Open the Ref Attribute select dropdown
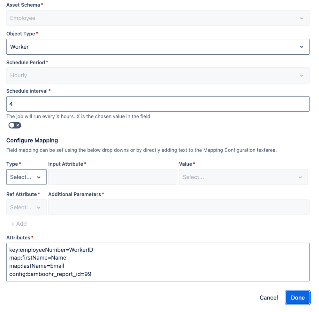This screenshot has width=319, height=312. pos(27,207)
